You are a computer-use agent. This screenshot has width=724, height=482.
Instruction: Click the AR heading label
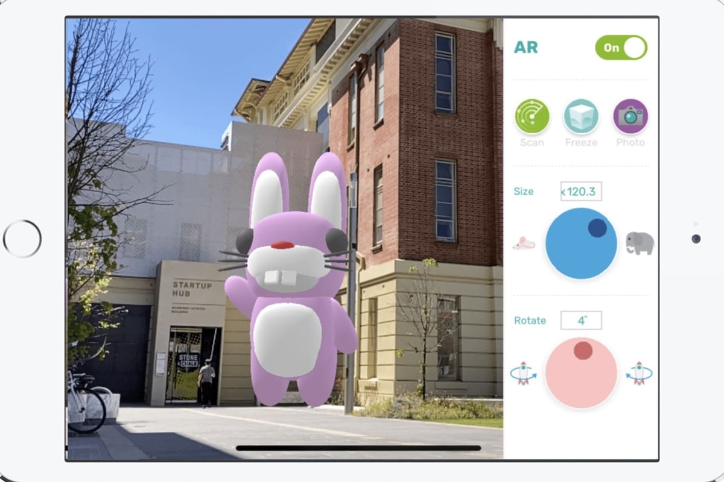526,48
